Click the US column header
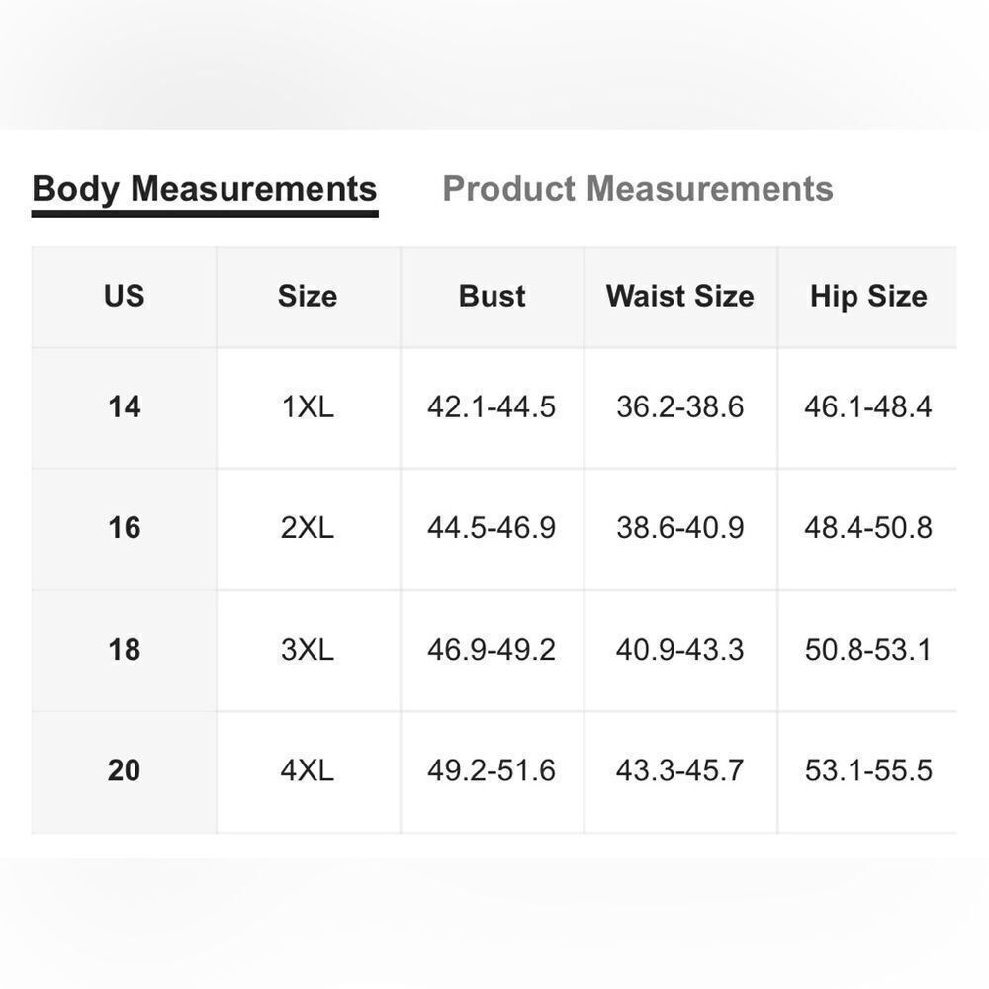The image size is (989, 989). [124, 296]
